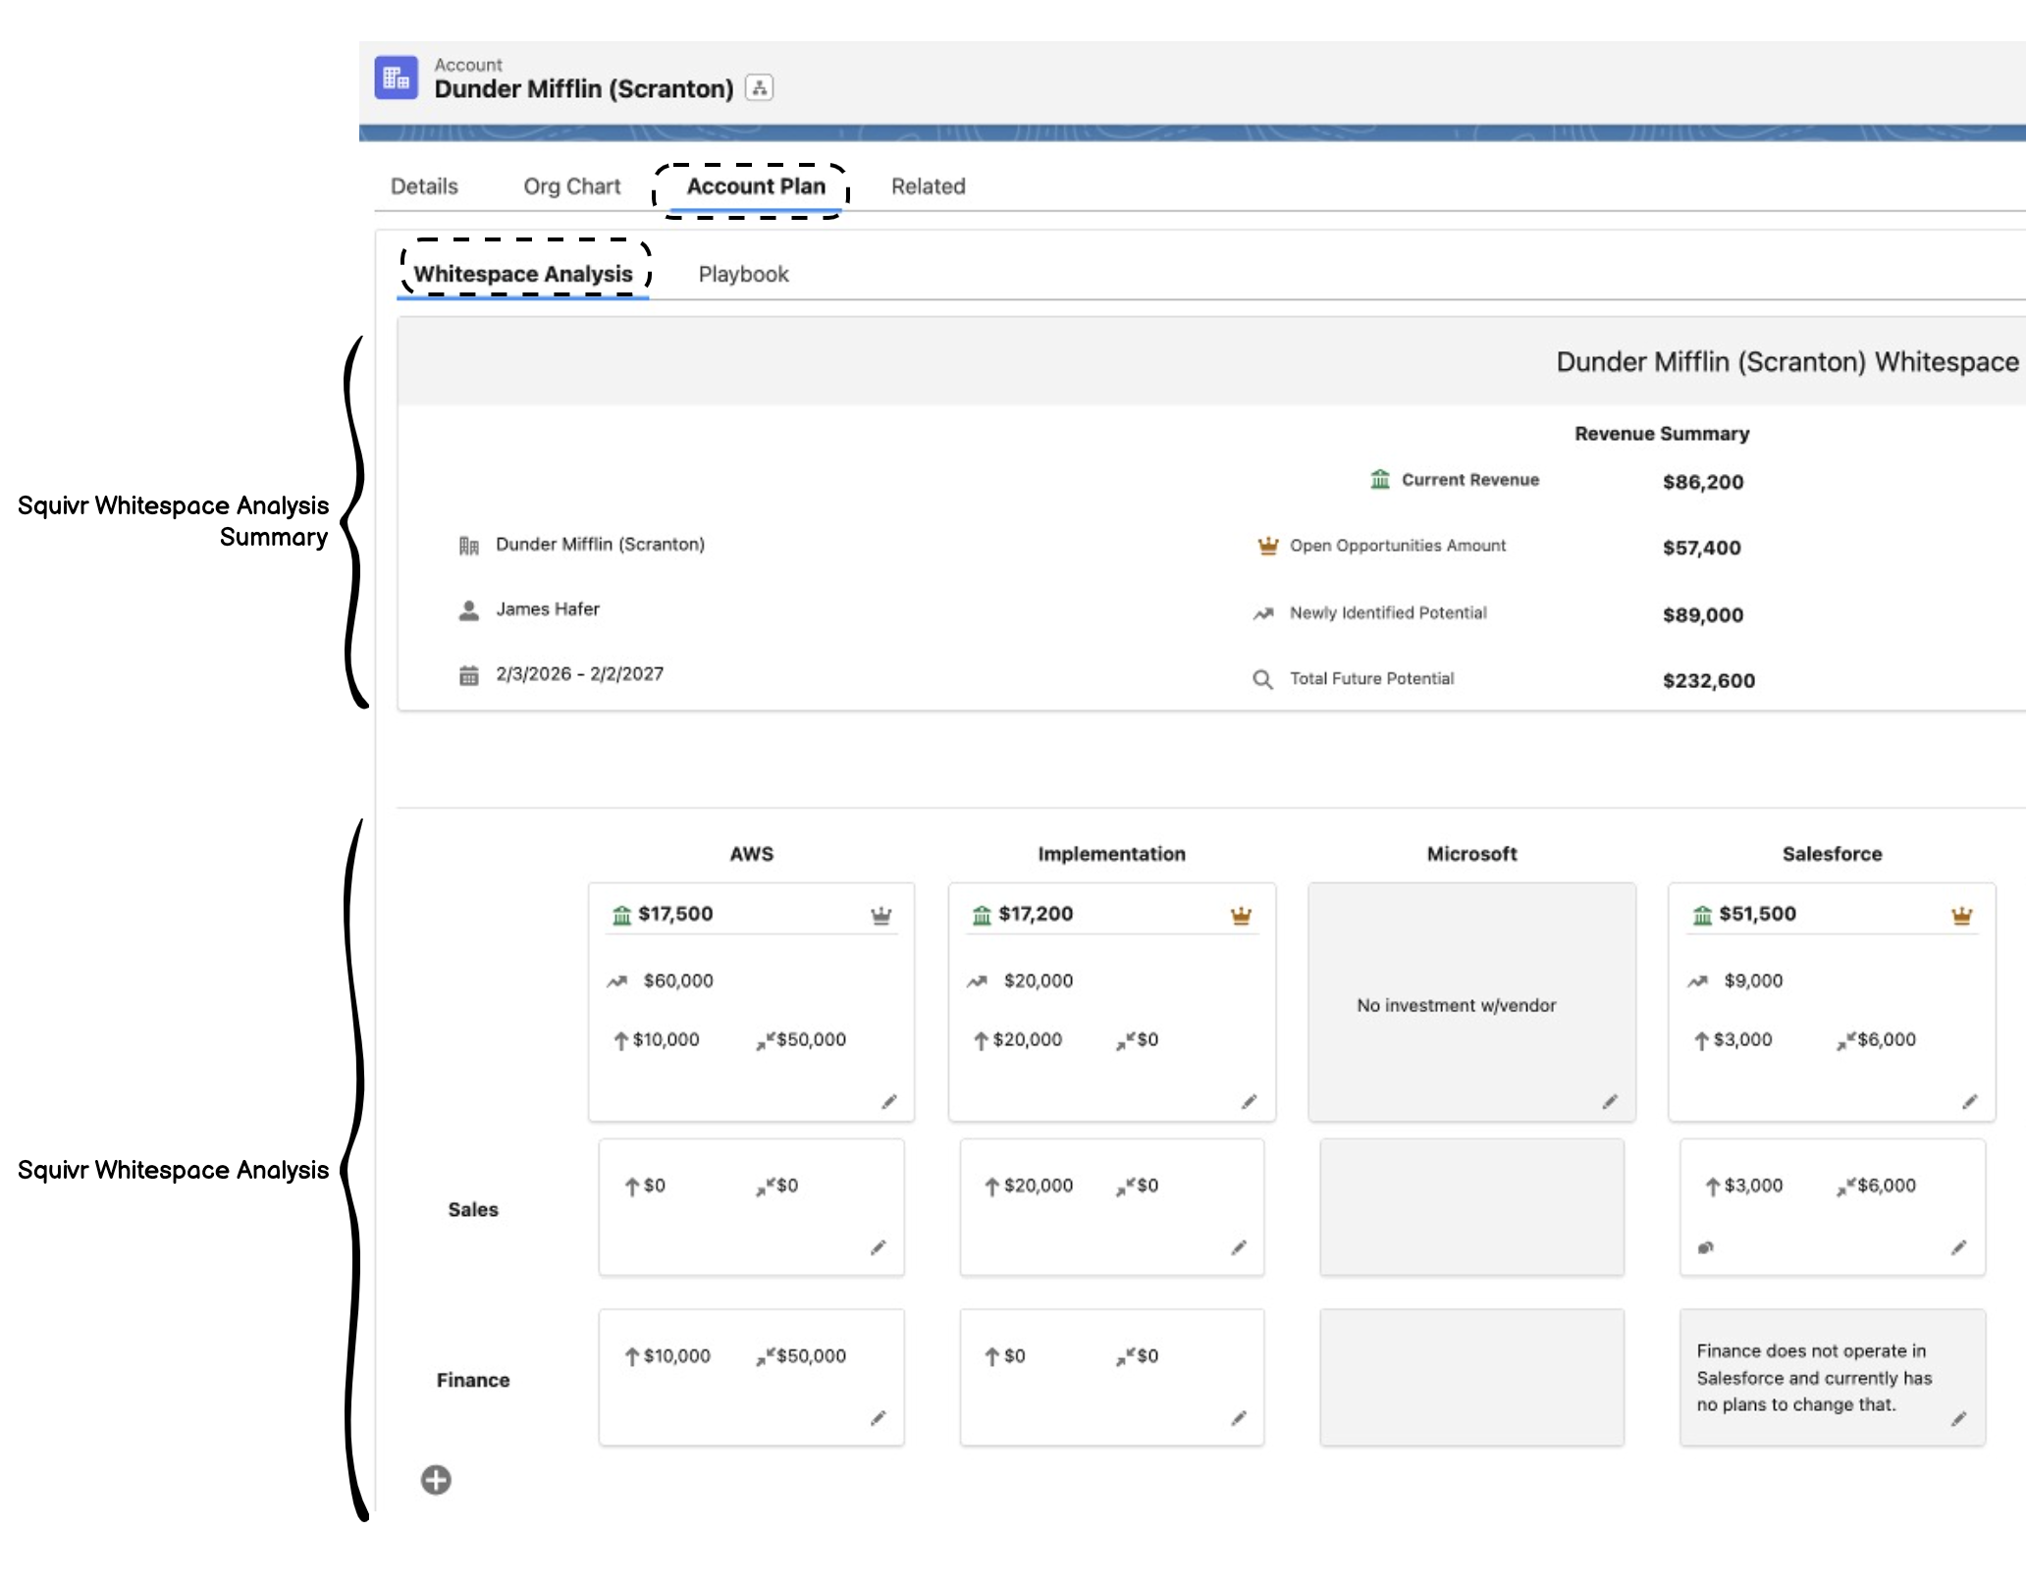
Task: Edit the Sales AWS cell pencil
Action: [x=878, y=1247]
